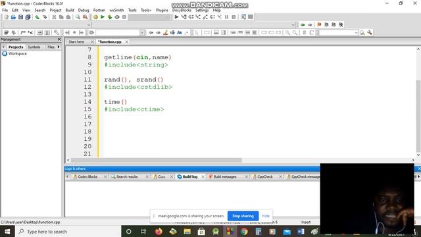This screenshot has height=237, width=421.
Task: Close the function.cpp tab
Action: (126, 41)
